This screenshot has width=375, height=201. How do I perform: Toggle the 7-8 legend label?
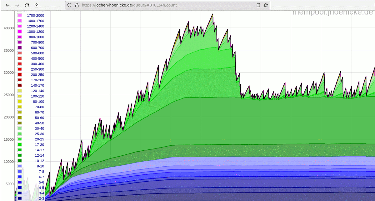pyautogui.click(x=41, y=171)
